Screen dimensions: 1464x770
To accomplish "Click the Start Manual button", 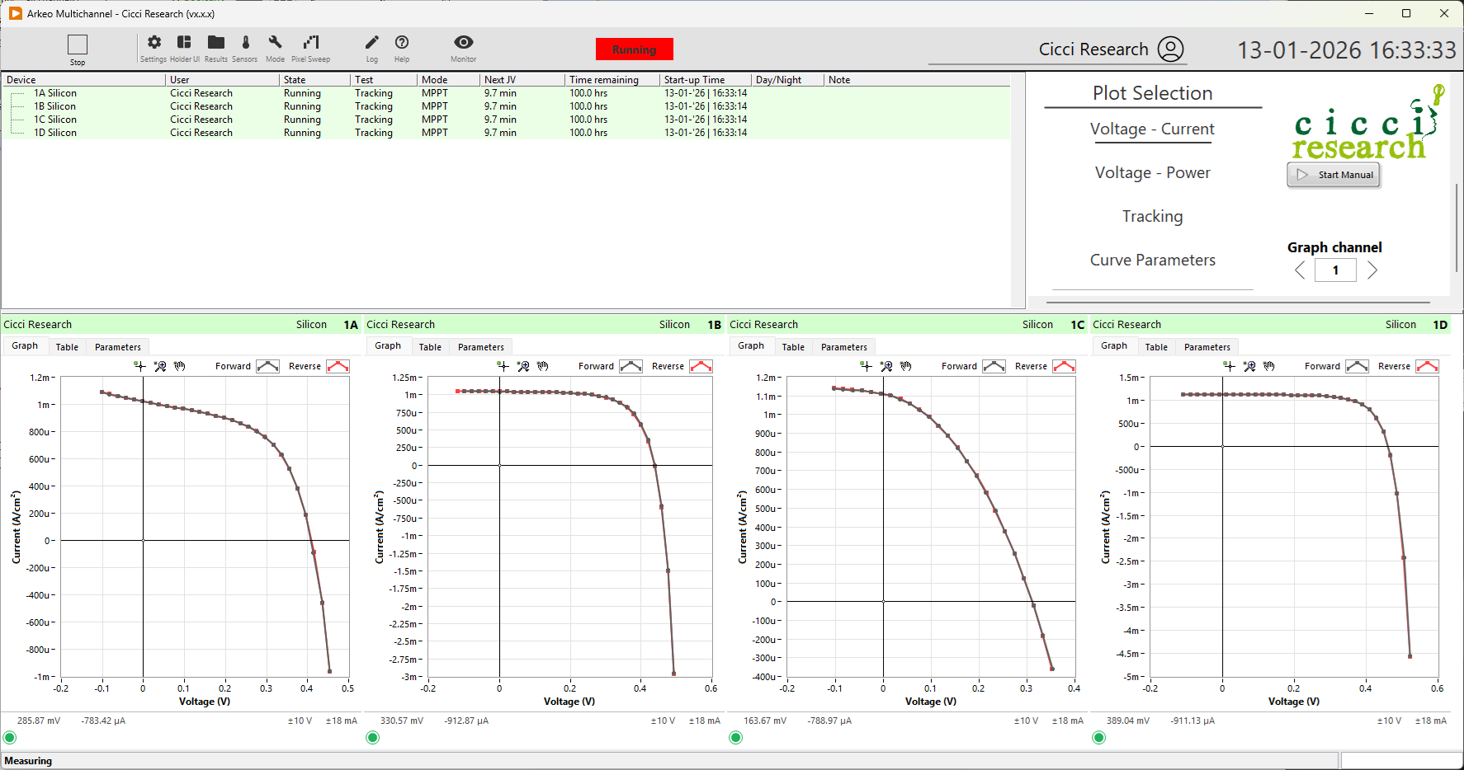I will click(x=1334, y=175).
